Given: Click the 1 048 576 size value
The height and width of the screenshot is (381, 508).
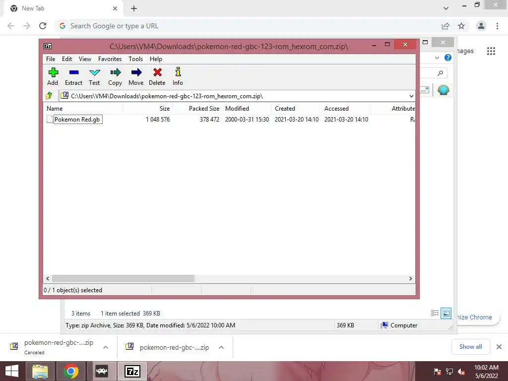Looking at the screenshot, I should [158, 119].
